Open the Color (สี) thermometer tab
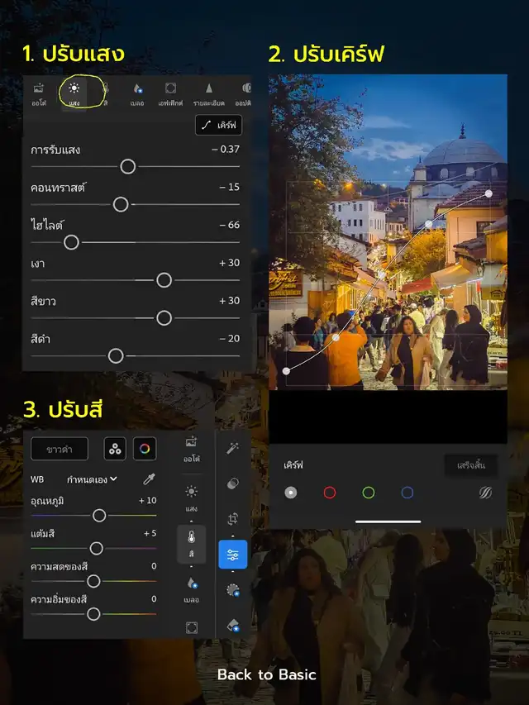529x705 pixels. (192, 541)
